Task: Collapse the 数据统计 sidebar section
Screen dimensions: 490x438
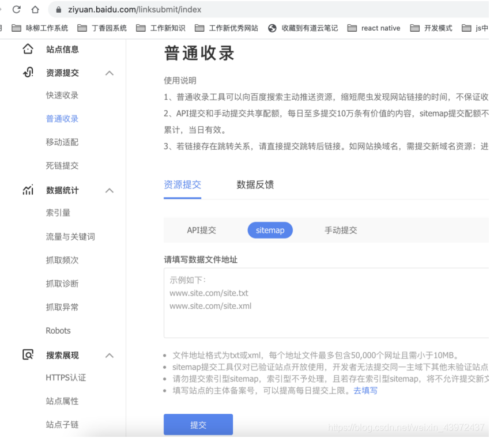Action: coord(110,190)
